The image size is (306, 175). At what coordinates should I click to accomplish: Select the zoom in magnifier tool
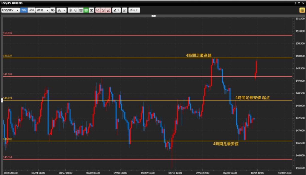click(70, 10)
